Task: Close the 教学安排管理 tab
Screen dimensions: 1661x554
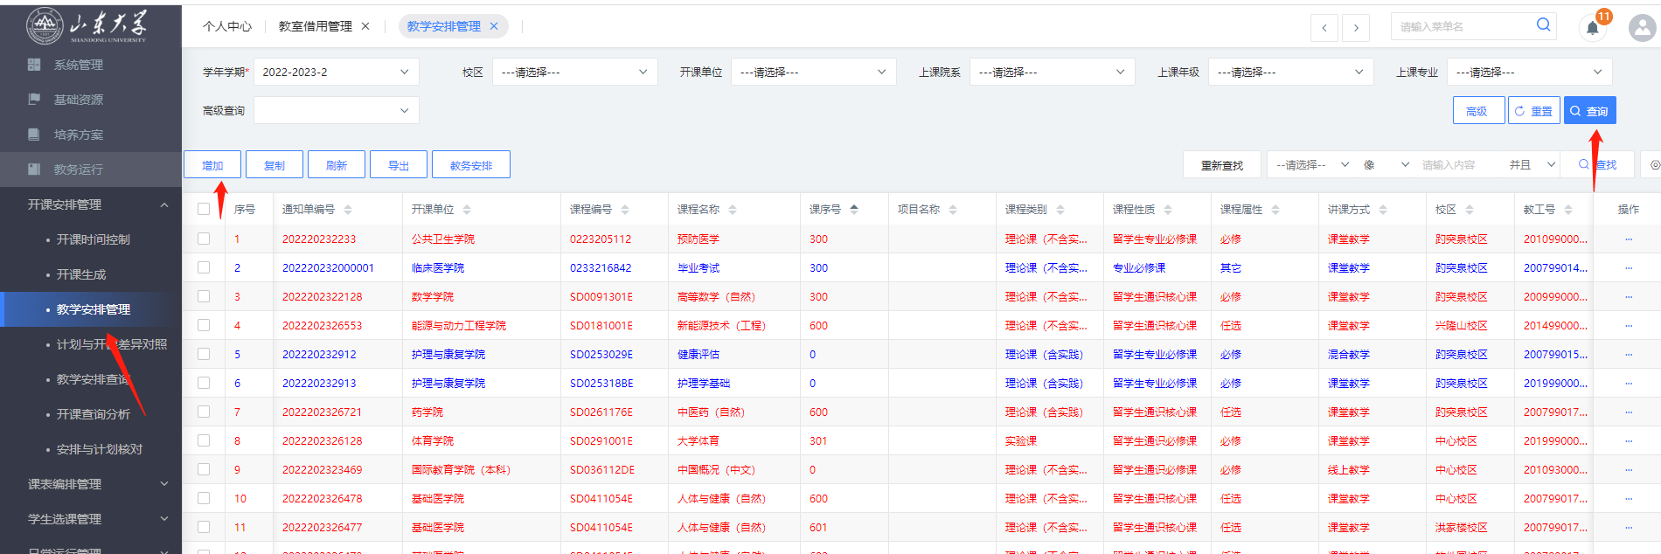Action: coord(494,26)
